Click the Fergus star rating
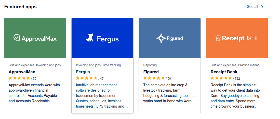This screenshot has height=119, width=280. click(x=87, y=78)
